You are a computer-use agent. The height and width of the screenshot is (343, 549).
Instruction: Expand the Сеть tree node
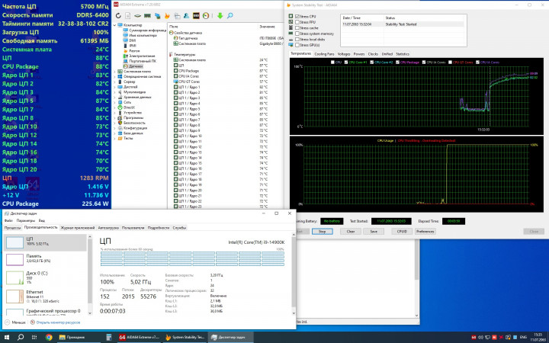click(x=114, y=102)
